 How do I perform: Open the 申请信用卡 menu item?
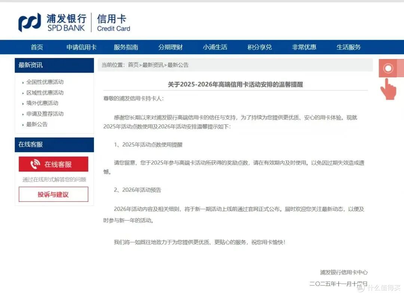tap(82, 47)
